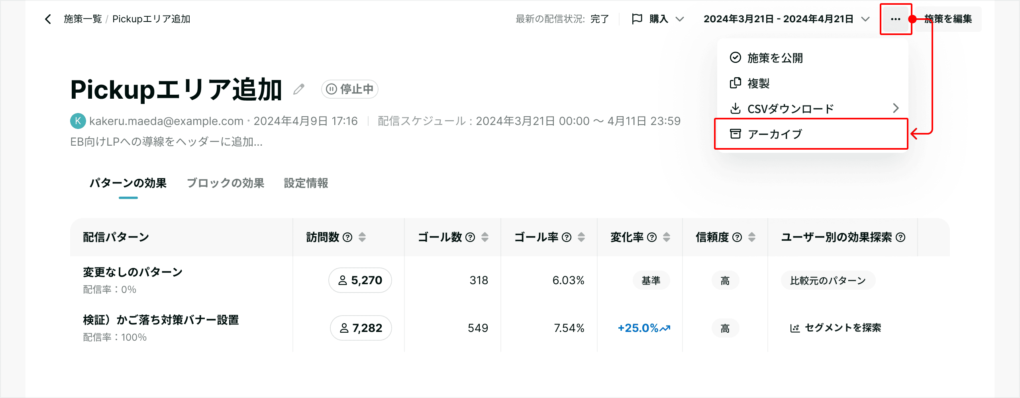The height and width of the screenshot is (398, 1020).
Task: Click help icon next to 訪問数
Action: [347, 237]
